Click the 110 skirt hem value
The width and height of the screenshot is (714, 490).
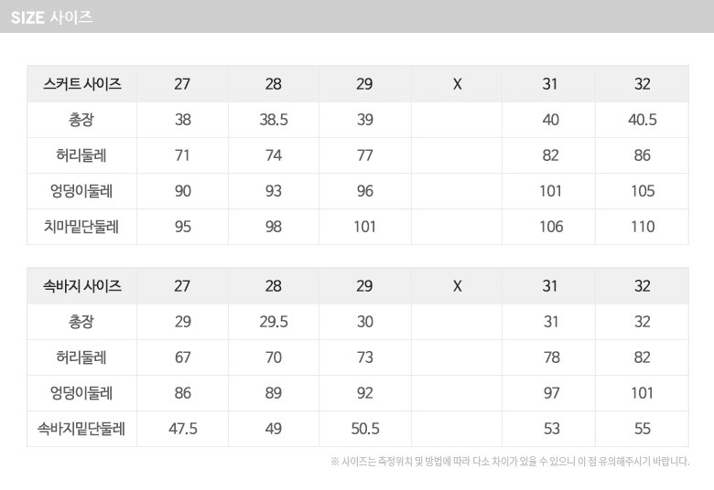(x=643, y=227)
